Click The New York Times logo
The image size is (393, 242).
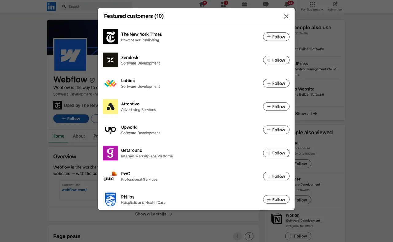point(111,37)
